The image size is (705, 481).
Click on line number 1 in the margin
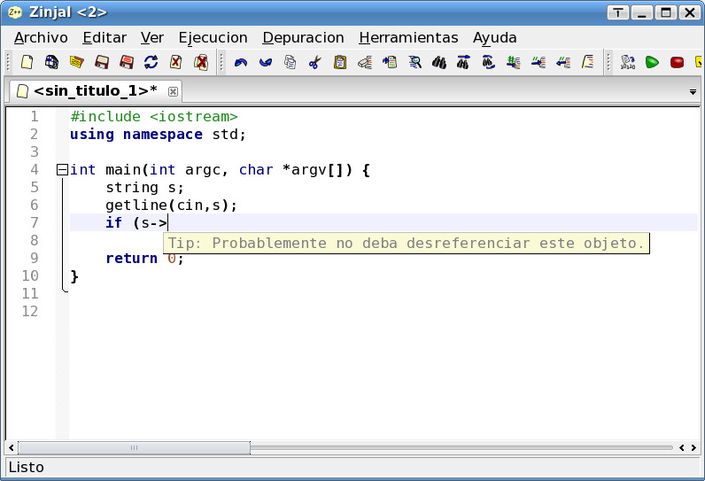35,117
